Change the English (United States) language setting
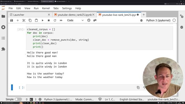Viewport: 185px width, 104px height. tap(132, 99)
